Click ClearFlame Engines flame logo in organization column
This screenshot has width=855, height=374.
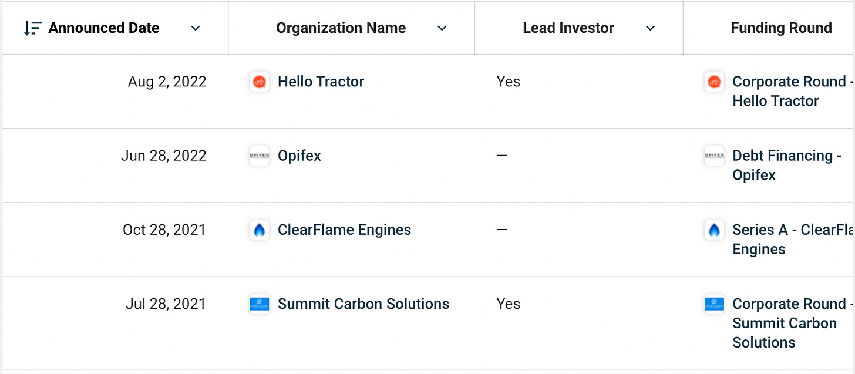[x=259, y=230]
